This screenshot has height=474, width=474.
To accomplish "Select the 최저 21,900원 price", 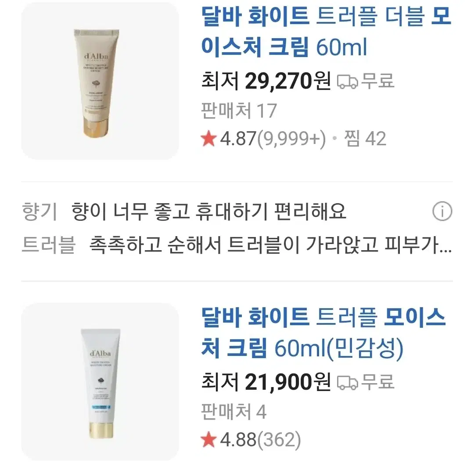I will pyautogui.click(x=266, y=382).
